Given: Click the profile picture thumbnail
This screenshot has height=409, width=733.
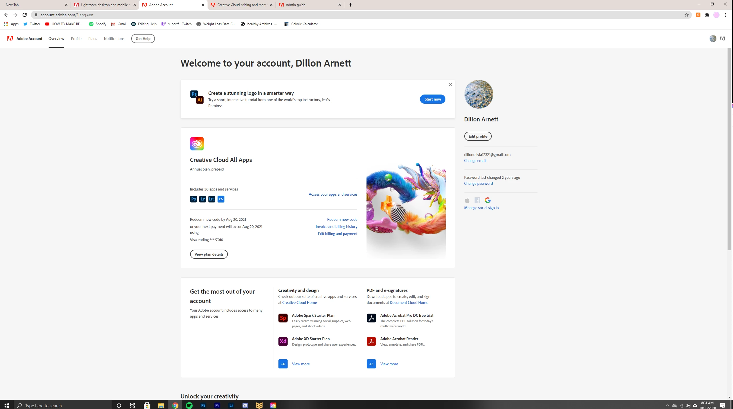Looking at the screenshot, I should (x=479, y=94).
